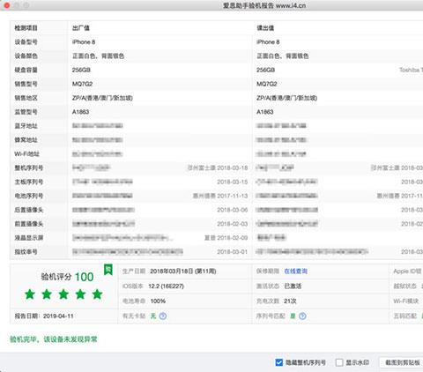Click MQ7G2 in the 读出值 column
423x372 pixels.
(x=267, y=84)
